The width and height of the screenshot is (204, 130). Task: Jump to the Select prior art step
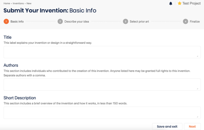pyautogui.click(x=139, y=21)
